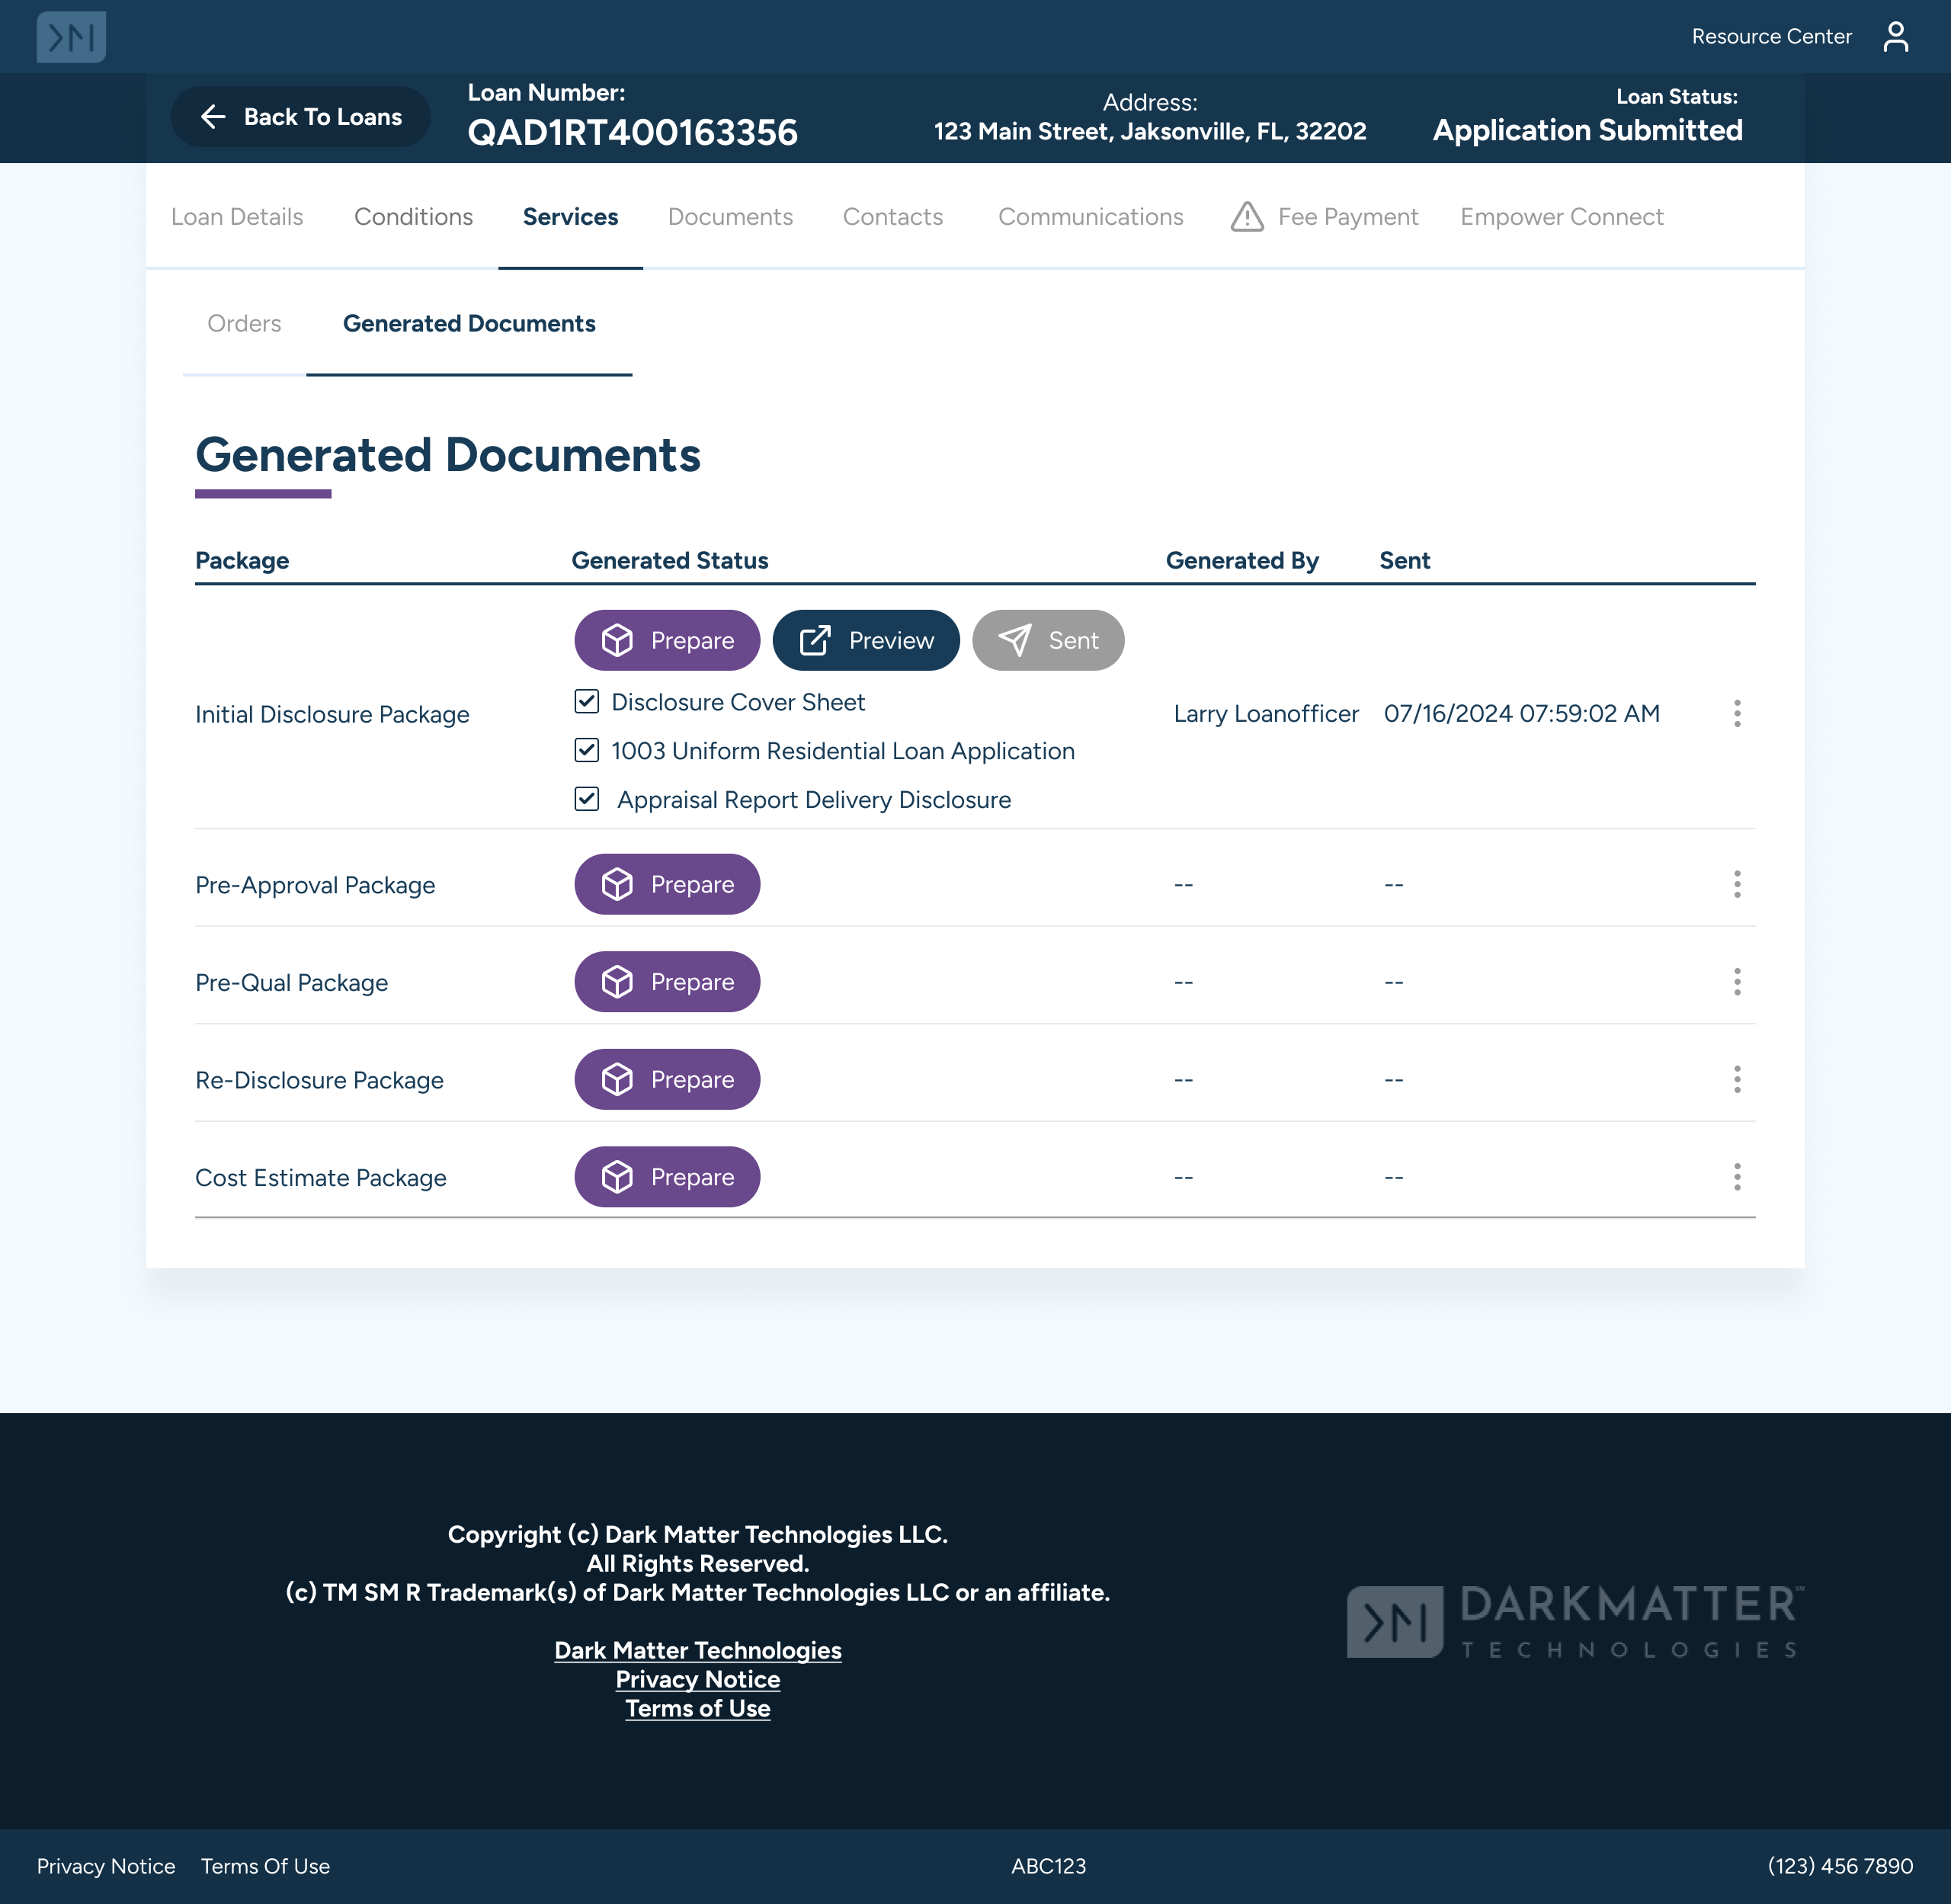This screenshot has width=1951, height=1904.
Task: Click the user profile icon
Action: 1895,37
